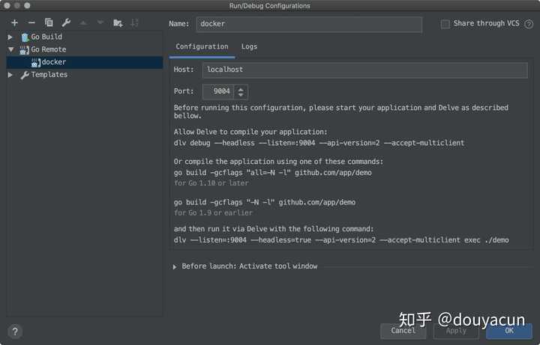Enable Share through VCS checkbox
This screenshot has height=345, width=540.
(x=445, y=24)
